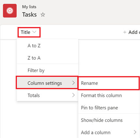Screen dimensions: 140x138
Task: Select the Column settings menu entry
Action: click(47, 83)
